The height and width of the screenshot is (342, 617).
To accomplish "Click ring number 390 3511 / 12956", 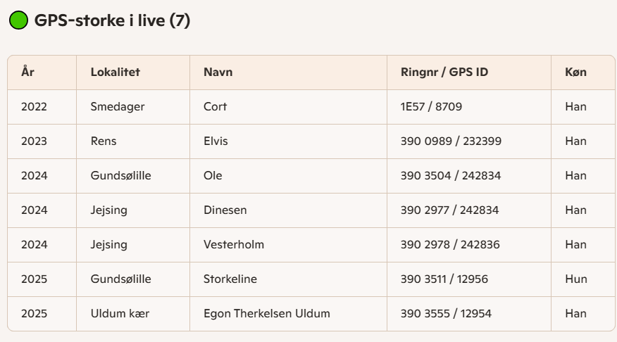I will pos(444,279).
